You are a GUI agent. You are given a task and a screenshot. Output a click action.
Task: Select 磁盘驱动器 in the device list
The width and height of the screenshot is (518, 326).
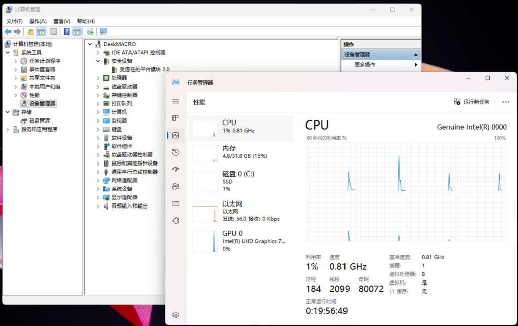tap(124, 87)
